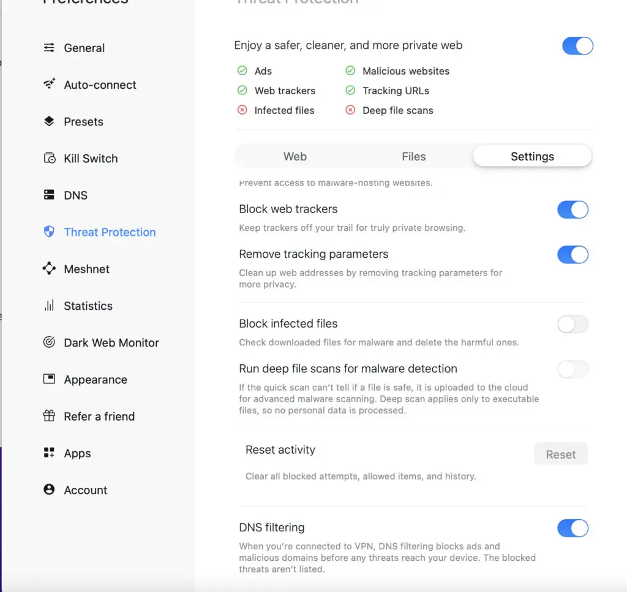Click the Kill Switch icon

(49, 158)
